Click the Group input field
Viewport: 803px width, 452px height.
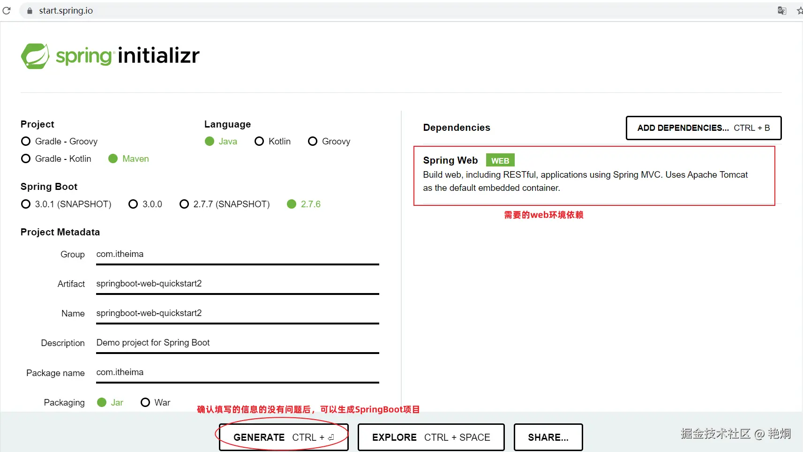pos(238,255)
